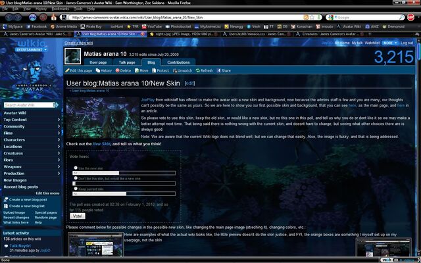Viewport: 421px width, 263px height.
Task: Open the Tools menu in Firefox
Action: pos(78,9)
